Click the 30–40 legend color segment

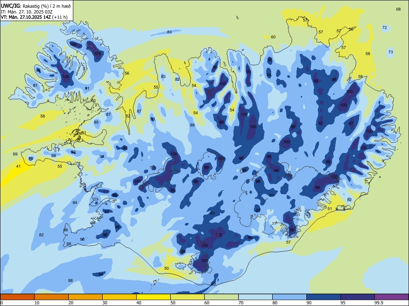119,297
